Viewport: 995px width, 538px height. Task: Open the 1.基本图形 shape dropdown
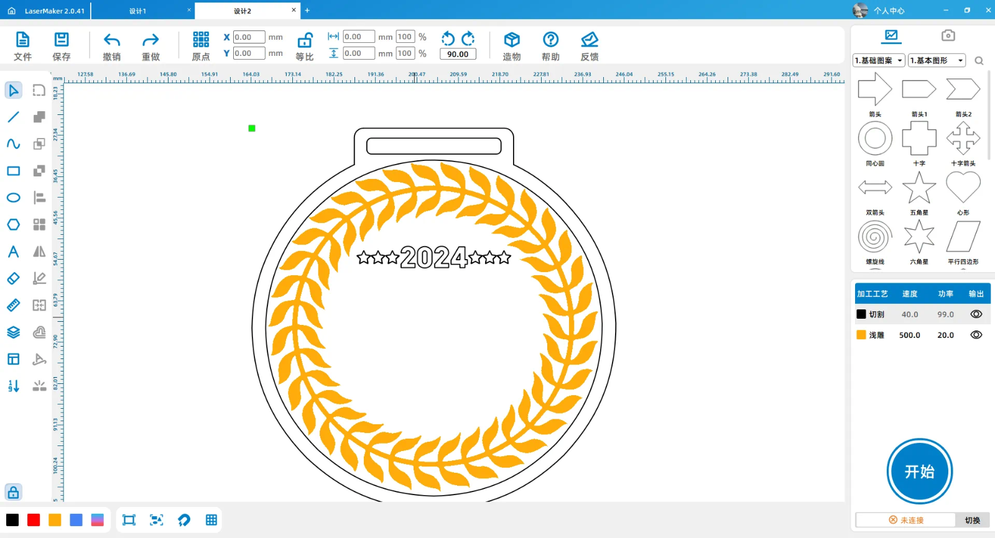pyautogui.click(x=937, y=60)
